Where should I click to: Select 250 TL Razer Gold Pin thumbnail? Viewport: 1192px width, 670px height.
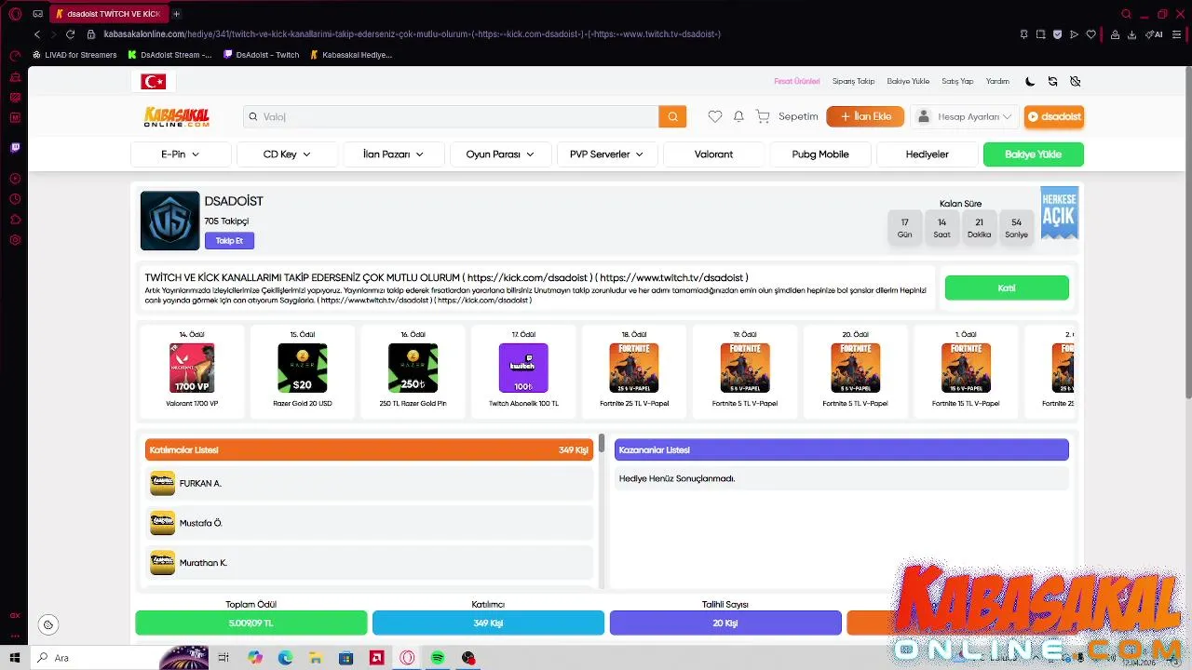pos(413,368)
